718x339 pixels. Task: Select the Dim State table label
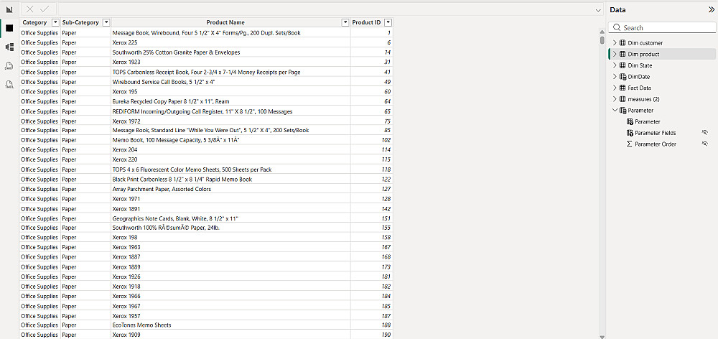(640, 65)
